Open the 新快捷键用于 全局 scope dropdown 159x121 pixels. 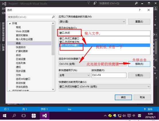coord(74,75)
